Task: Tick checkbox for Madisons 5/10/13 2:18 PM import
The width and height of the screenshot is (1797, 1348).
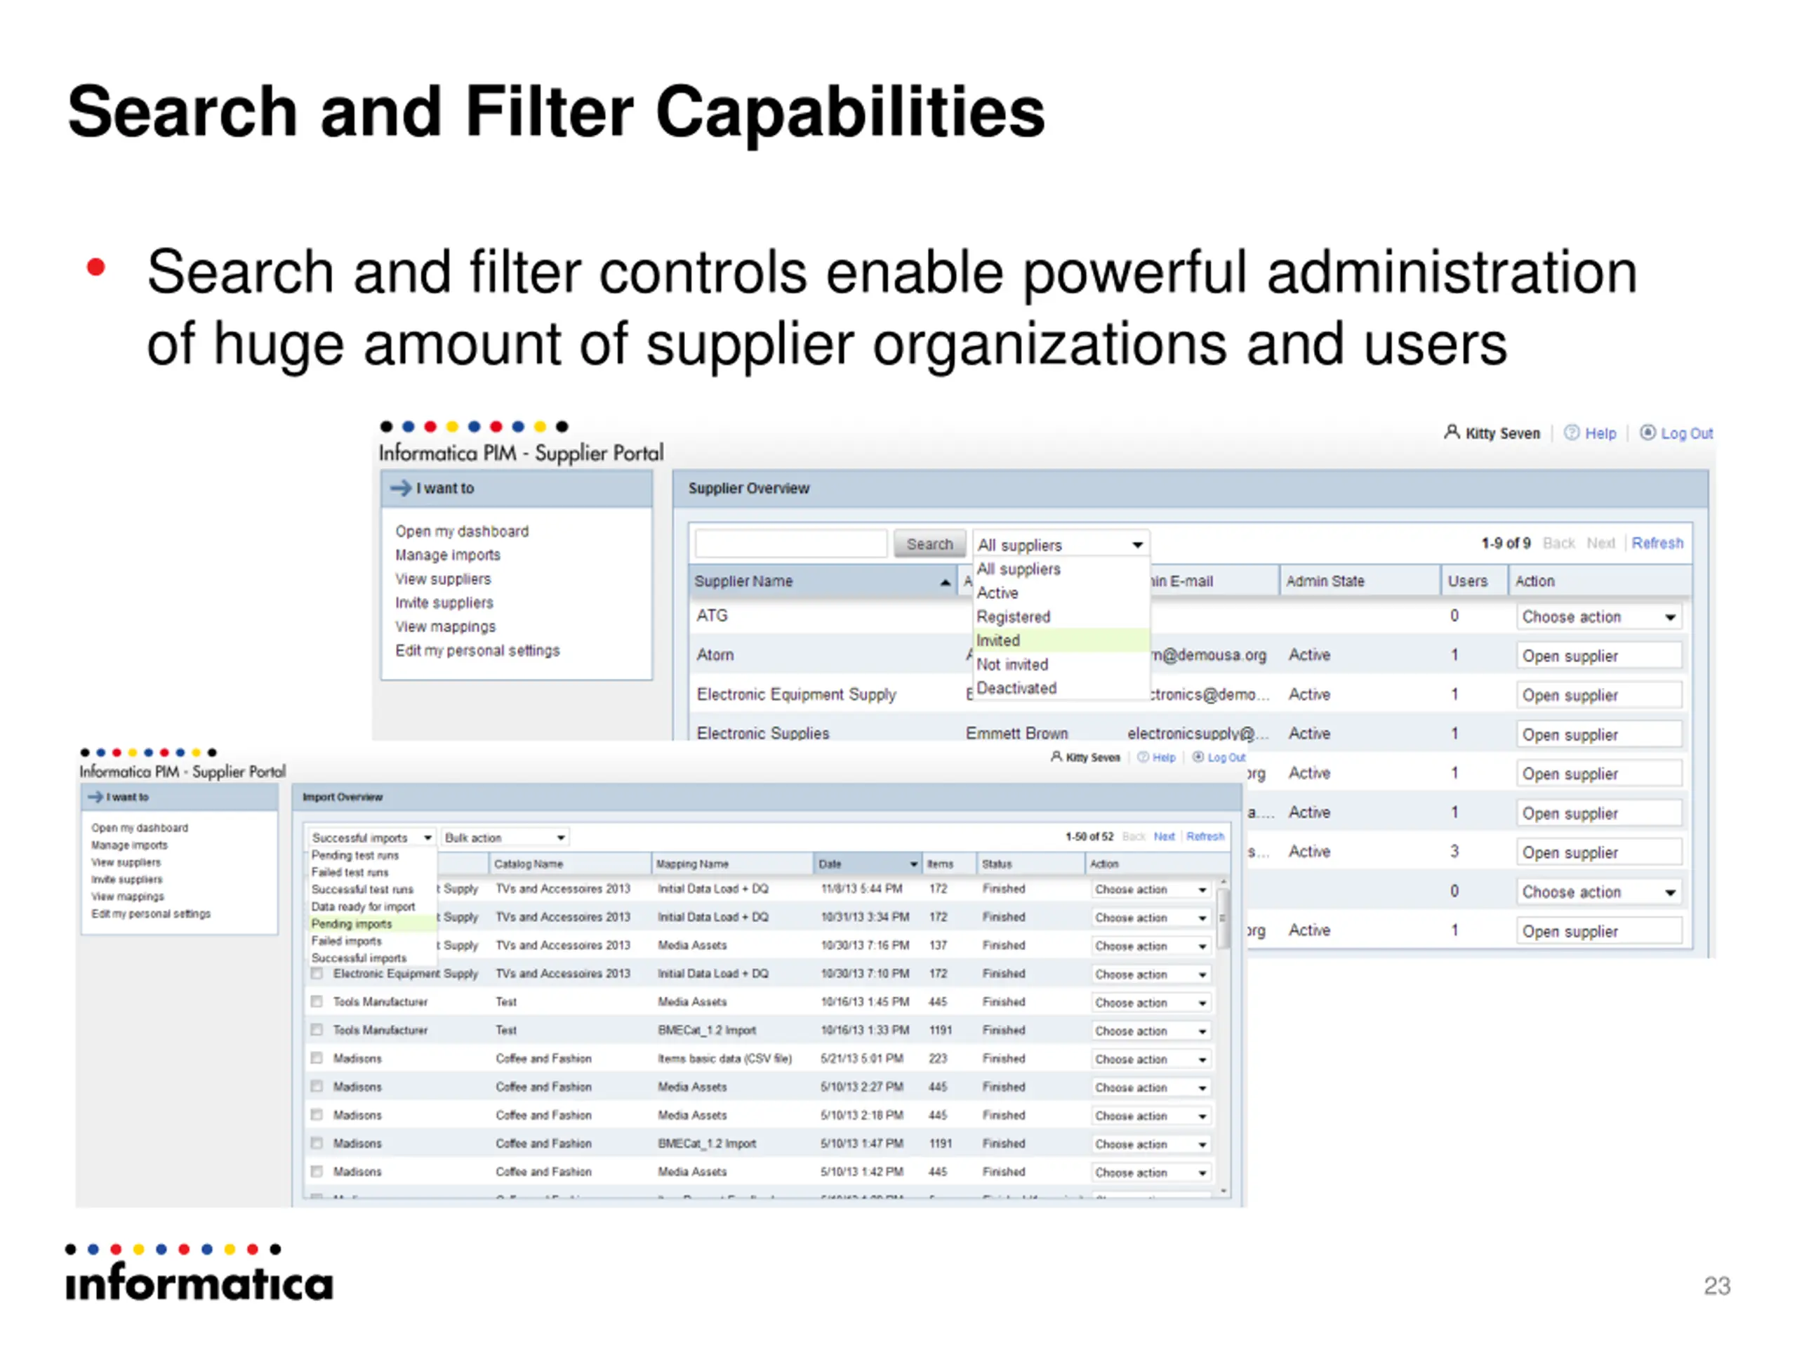Action: click(x=317, y=1114)
